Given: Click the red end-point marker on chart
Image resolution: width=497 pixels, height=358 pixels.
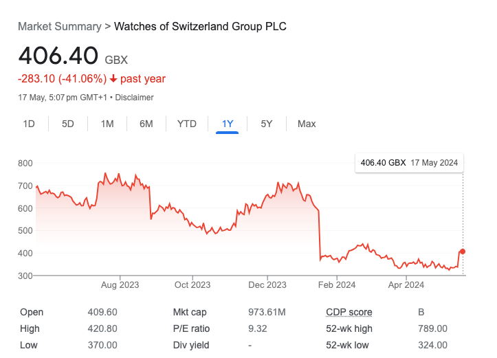Looking at the screenshot, I should click(463, 251).
